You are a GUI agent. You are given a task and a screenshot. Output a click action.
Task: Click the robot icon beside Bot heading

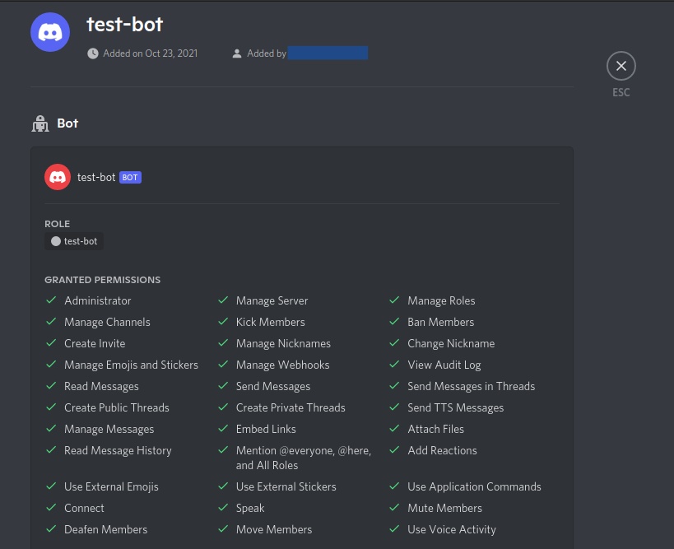coord(40,123)
